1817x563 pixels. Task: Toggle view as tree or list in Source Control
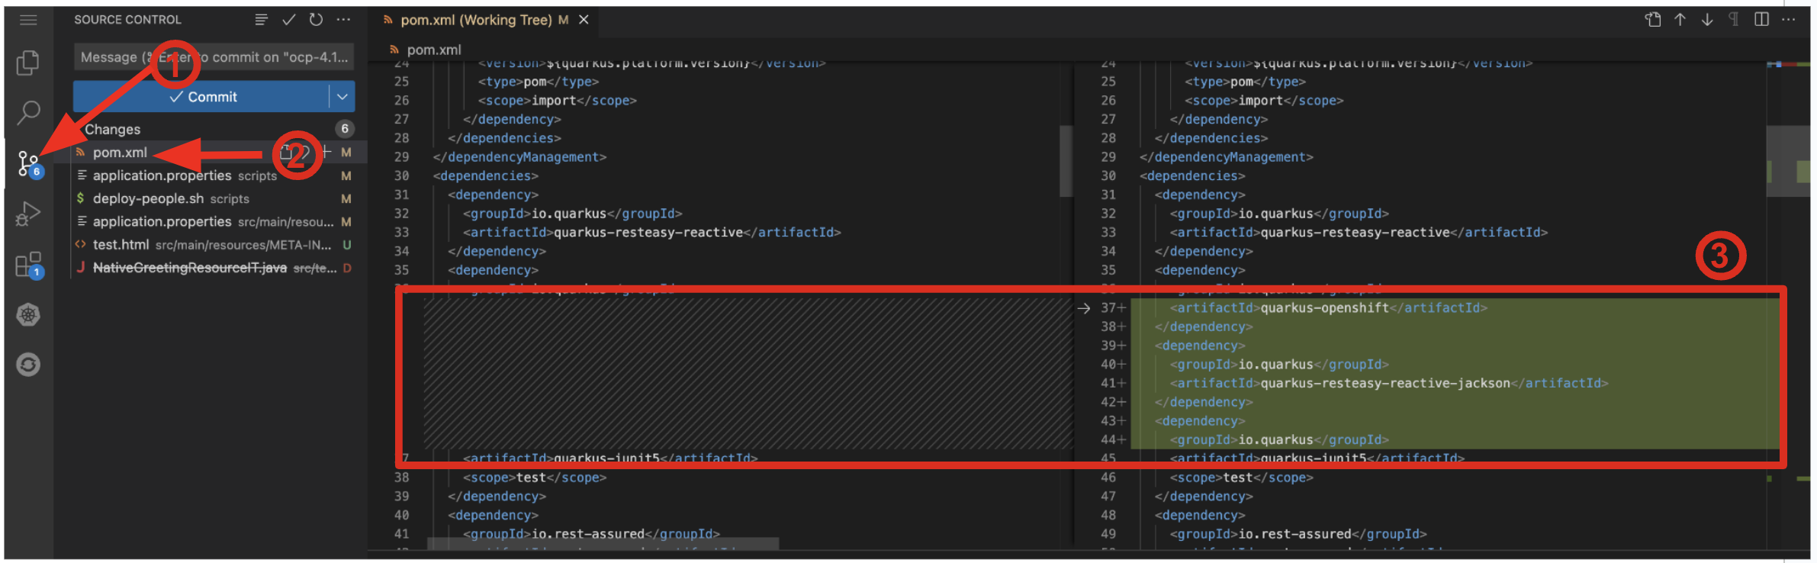261,20
